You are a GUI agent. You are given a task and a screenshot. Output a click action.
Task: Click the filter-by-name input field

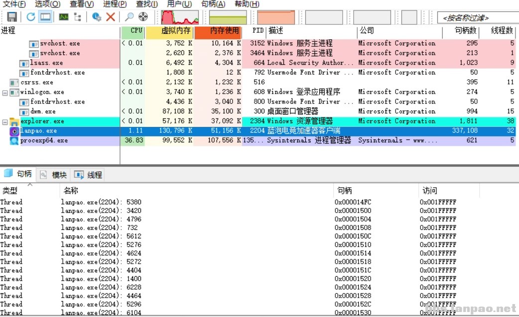click(x=477, y=18)
